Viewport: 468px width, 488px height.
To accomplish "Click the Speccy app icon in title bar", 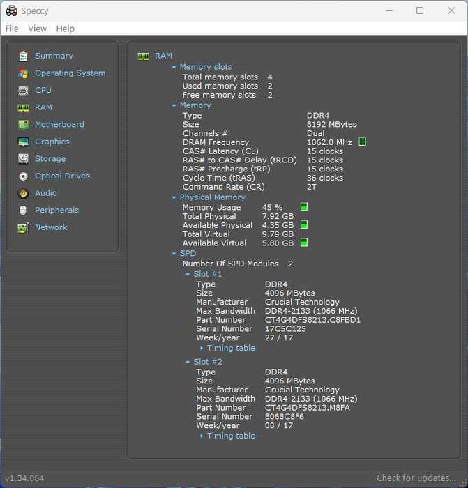I will [12, 11].
